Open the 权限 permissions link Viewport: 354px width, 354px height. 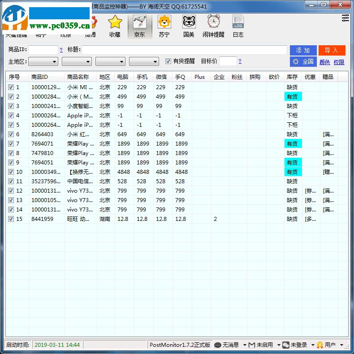(339, 62)
